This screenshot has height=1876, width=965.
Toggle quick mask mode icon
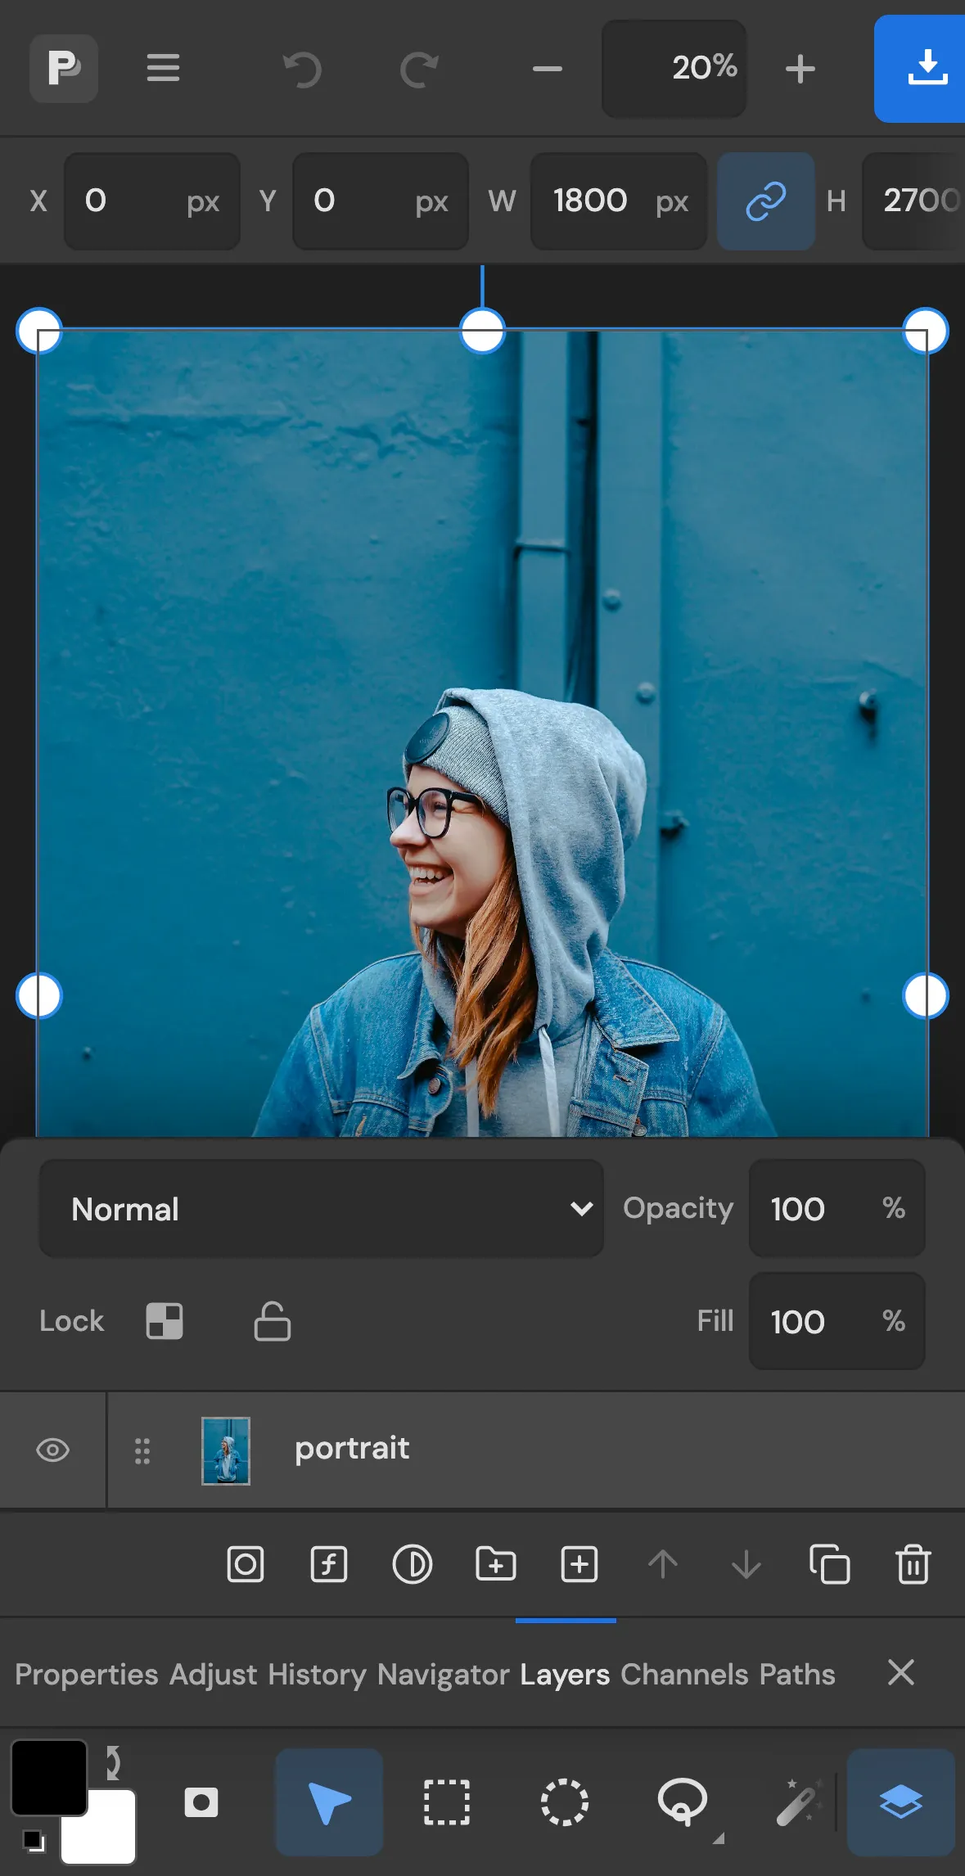click(201, 1802)
